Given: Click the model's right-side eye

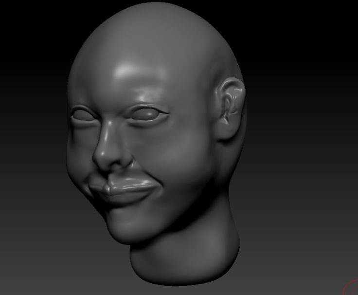Looking at the screenshot, I should [148, 113].
